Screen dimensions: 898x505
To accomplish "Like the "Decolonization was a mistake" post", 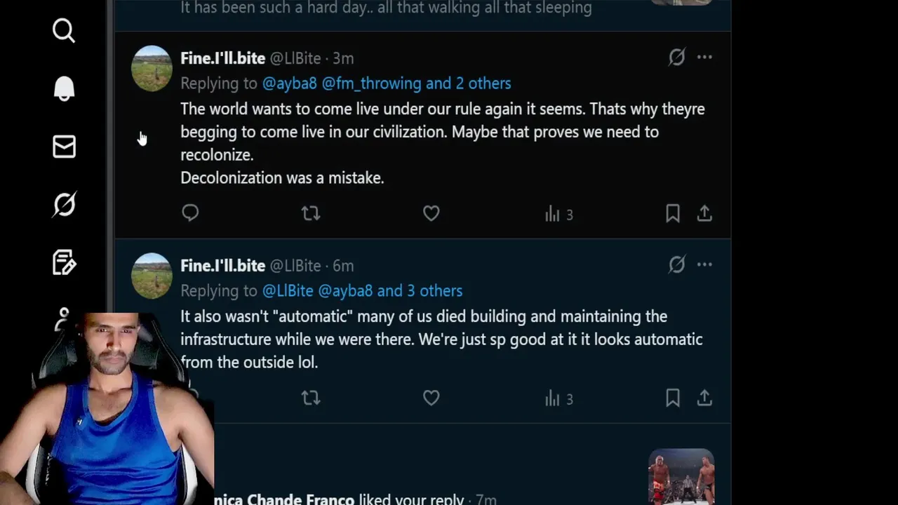I will pos(431,213).
